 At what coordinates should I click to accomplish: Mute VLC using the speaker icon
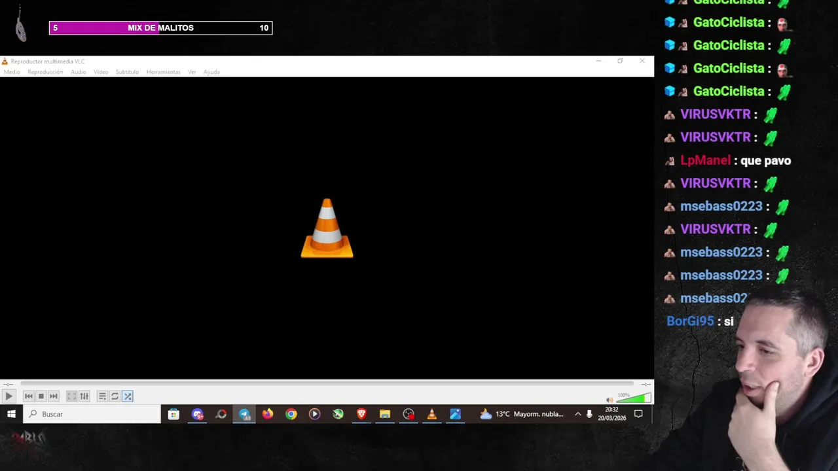coord(610,400)
